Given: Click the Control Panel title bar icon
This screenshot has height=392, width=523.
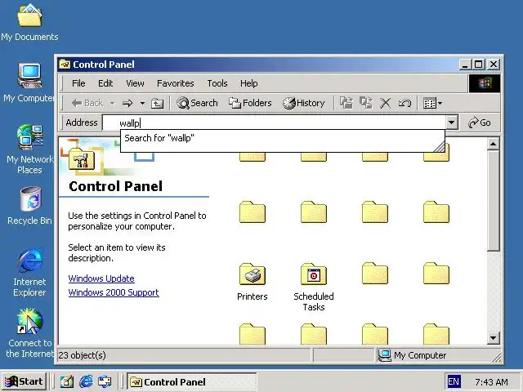Looking at the screenshot, I should click(65, 64).
